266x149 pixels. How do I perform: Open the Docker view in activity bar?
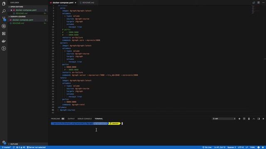click(x=4, y=41)
